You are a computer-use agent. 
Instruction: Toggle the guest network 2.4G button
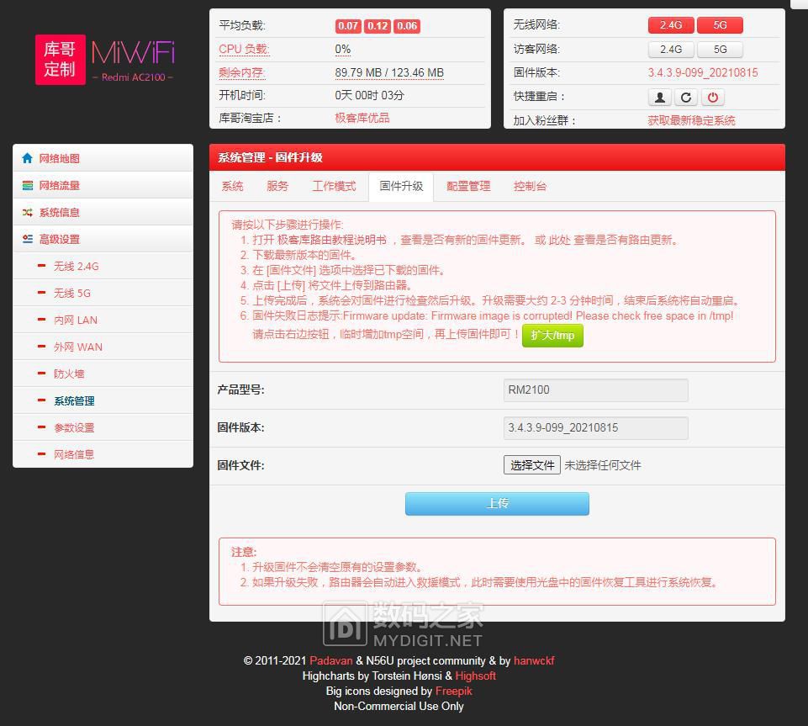(671, 49)
